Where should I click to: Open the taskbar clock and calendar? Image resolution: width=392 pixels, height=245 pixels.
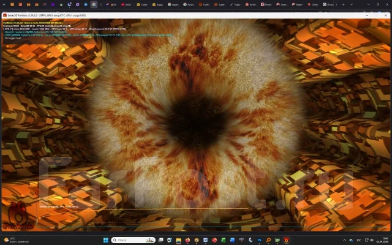pyautogui.click(x=383, y=240)
